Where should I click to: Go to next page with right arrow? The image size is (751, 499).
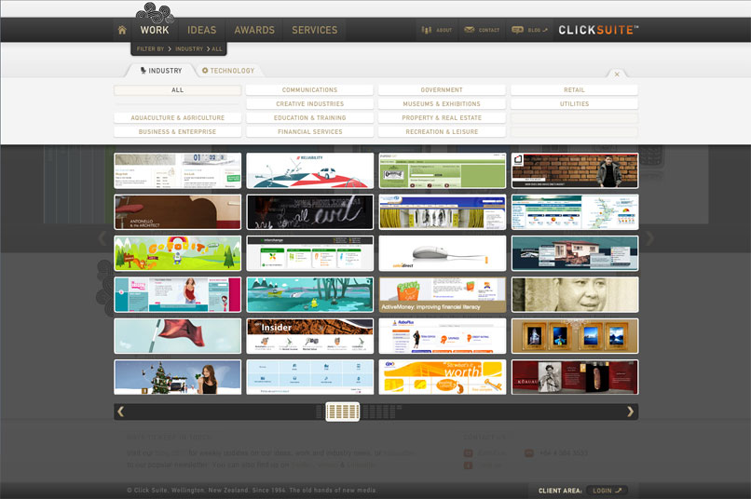click(630, 411)
